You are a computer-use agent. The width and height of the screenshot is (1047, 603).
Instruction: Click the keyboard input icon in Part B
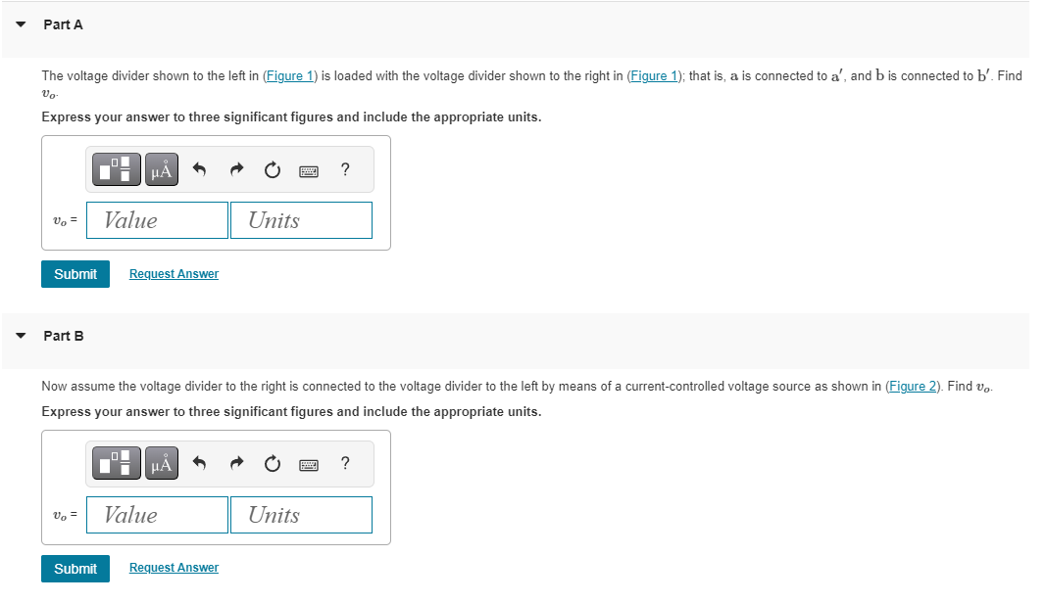tap(308, 463)
